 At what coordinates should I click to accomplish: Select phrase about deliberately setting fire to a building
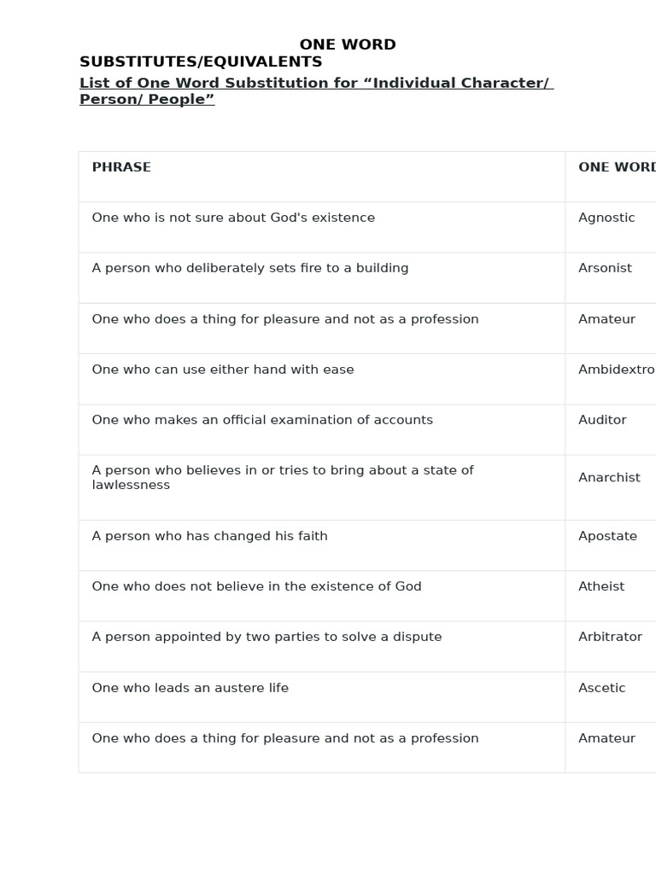250,268
